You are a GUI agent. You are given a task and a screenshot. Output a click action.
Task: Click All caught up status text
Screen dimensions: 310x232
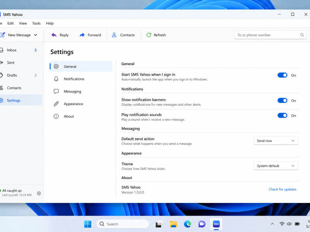coord(12,191)
